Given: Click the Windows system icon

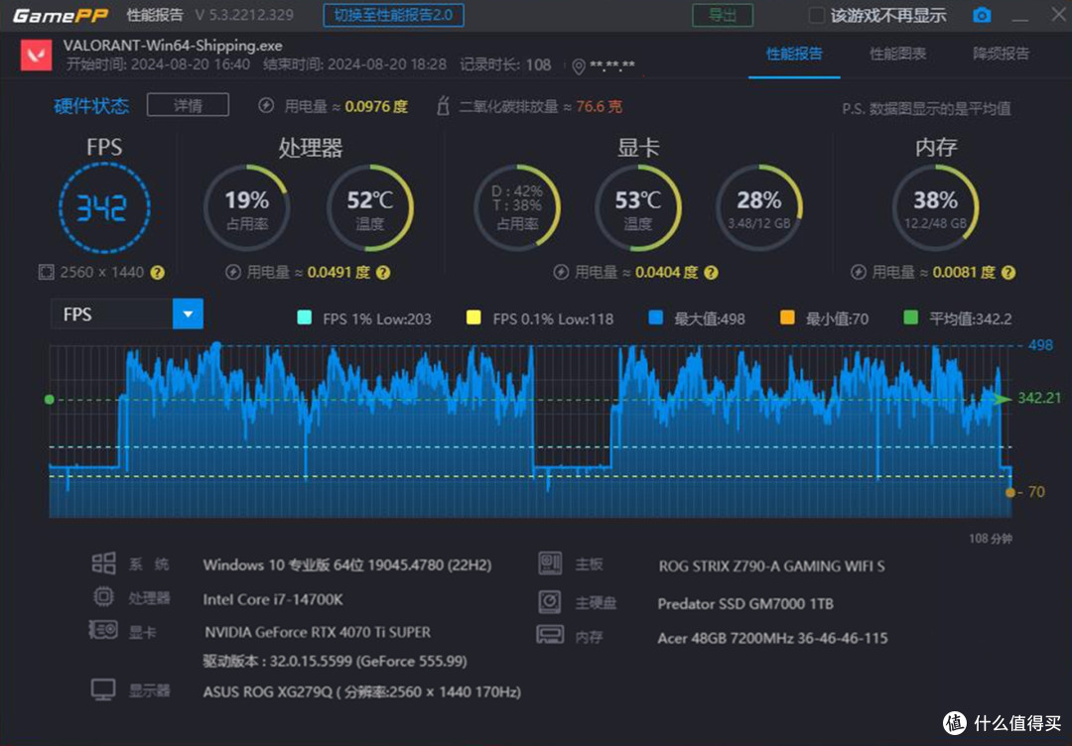Looking at the screenshot, I should [104, 563].
